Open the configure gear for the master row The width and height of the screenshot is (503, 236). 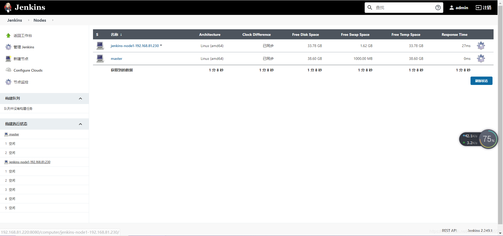(x=481, y=59)
